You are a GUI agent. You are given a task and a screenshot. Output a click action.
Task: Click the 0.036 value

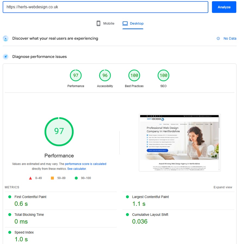tap(140, 221)
